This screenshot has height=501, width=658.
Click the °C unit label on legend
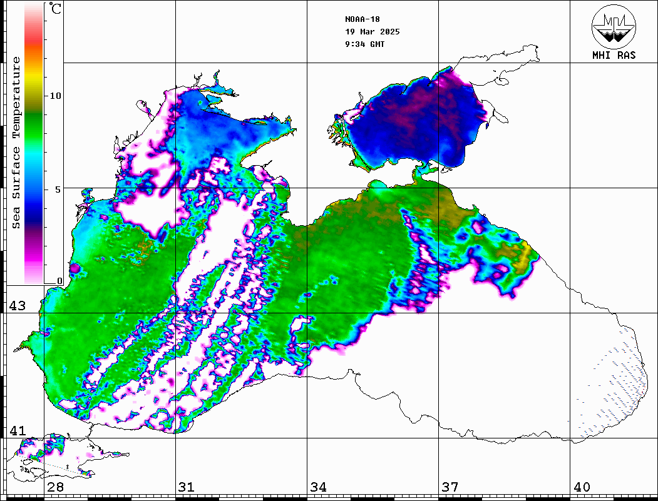(x=55, y=8)
